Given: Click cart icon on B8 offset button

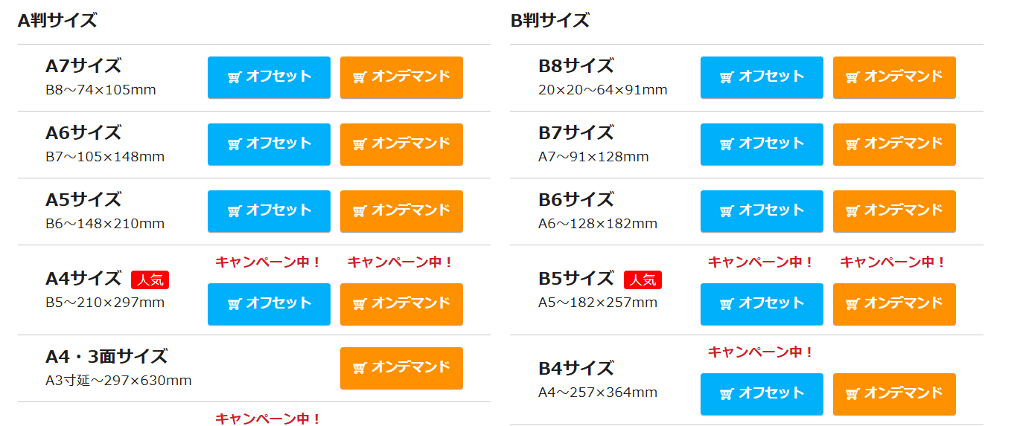Looking at the screenshot, I should (727, 77).
